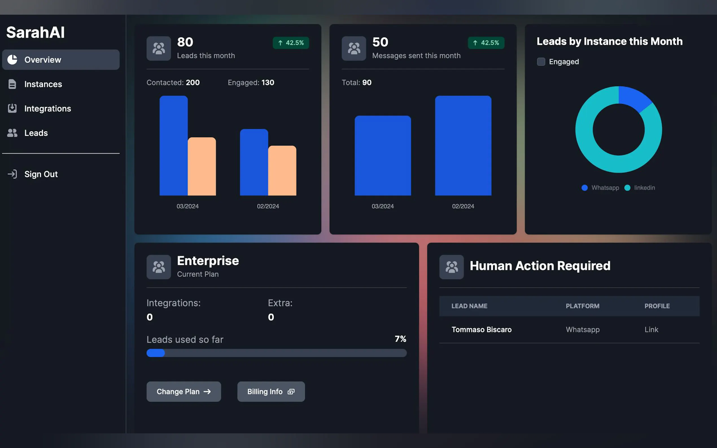Open the Instances menu item

click(43, 84)
